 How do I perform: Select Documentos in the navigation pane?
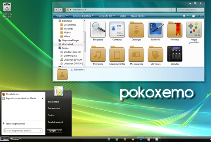[x=70, y=25]
